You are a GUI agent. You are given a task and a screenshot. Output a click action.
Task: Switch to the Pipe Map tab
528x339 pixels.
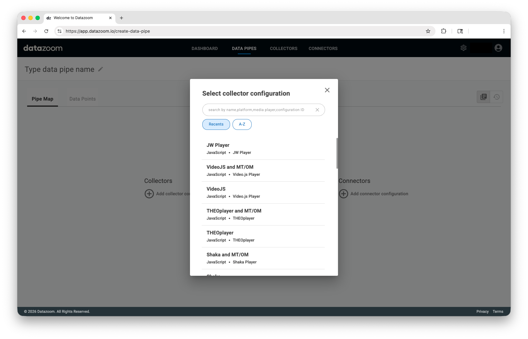pos(43,99)
